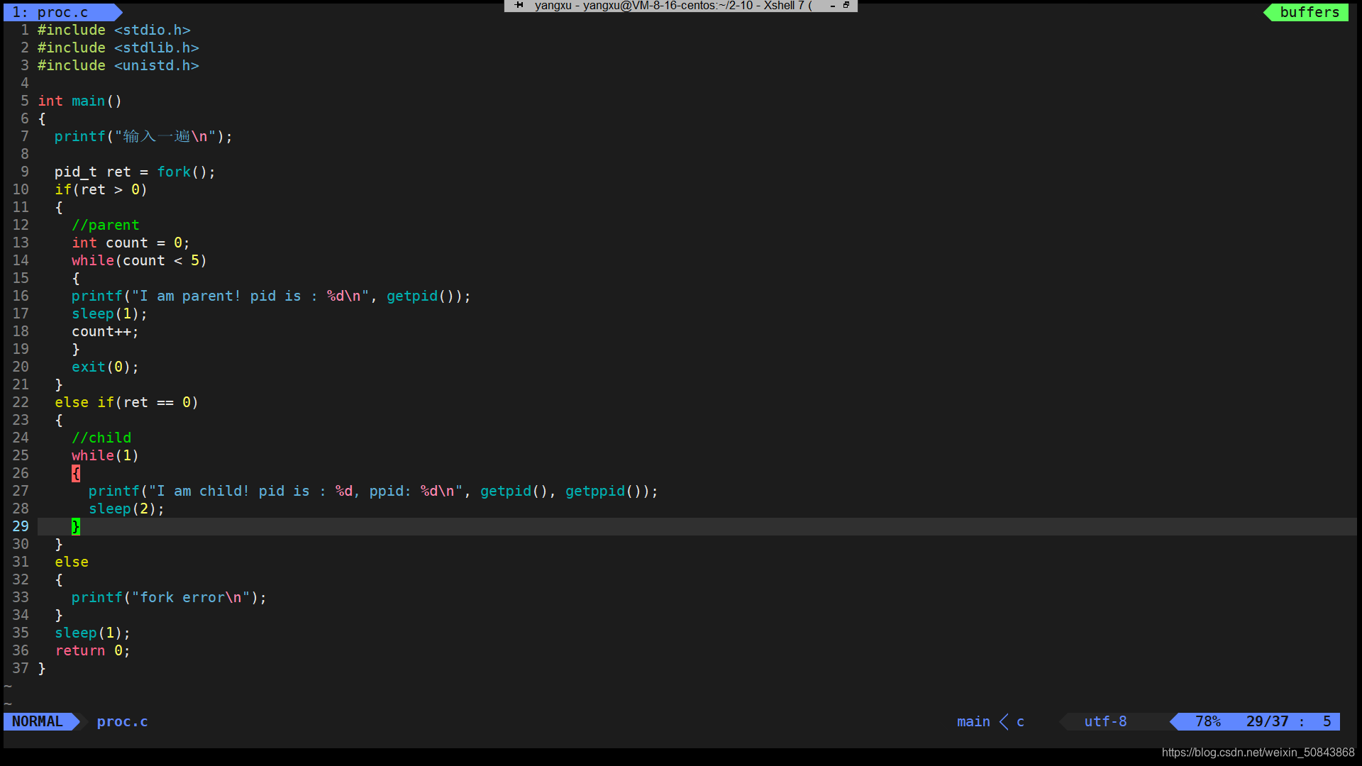
Task: Click the fork error printf line
Action: pyautogui.click(x=169, y=597)
